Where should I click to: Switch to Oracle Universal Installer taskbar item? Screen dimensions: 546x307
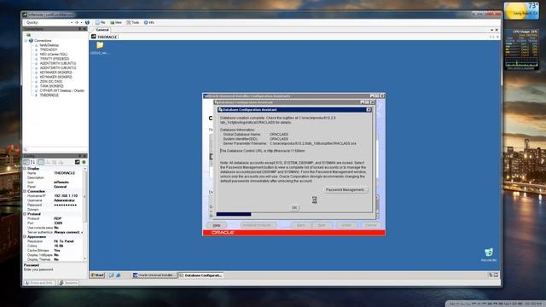(154, 275)
